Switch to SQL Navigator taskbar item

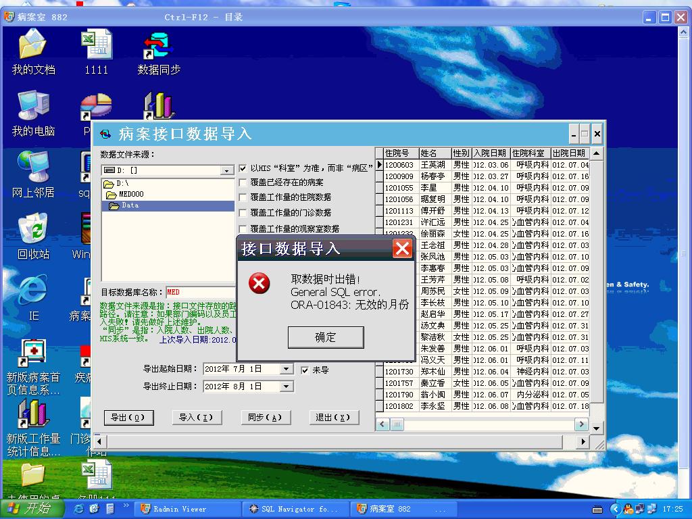click(x=296, y=509)
